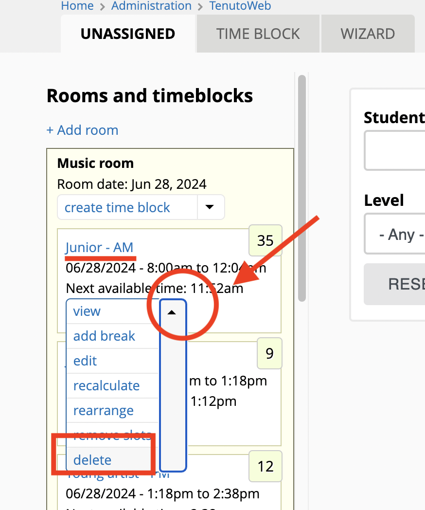Click the Student text input field
Screen dimensions: 425x510
[x=395, y=150]
